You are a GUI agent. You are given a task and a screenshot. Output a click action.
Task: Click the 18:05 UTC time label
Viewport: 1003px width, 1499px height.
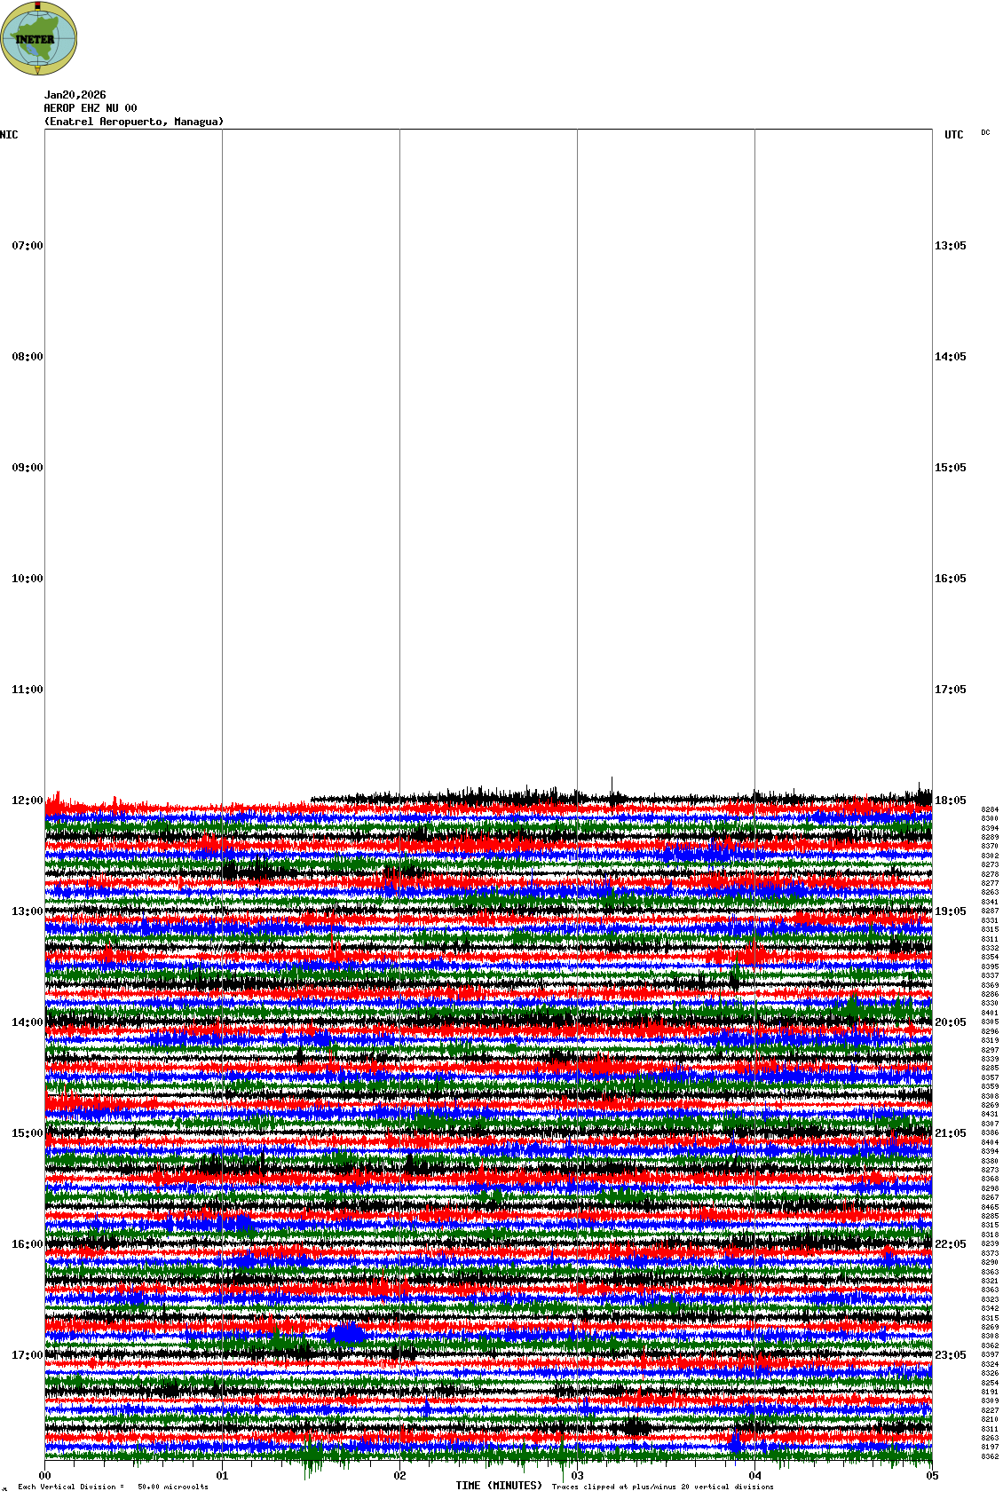[x=950, y=801]
